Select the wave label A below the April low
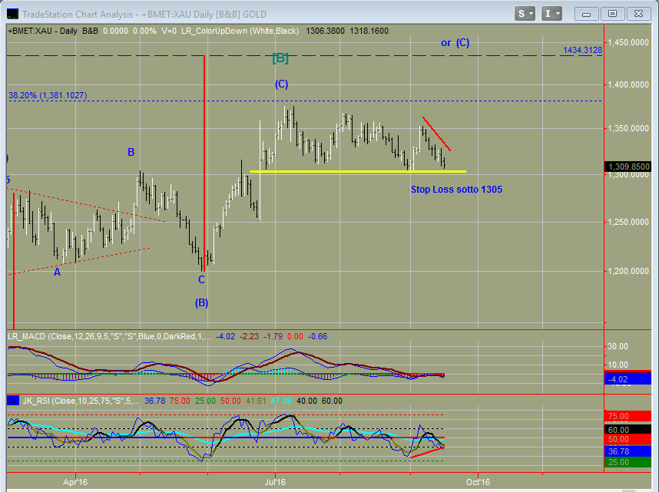 [x=57, y=272]
